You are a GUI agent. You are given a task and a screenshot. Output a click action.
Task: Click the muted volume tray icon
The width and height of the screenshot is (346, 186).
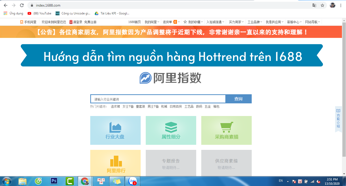pyautogui.click(x=318, y=181)
